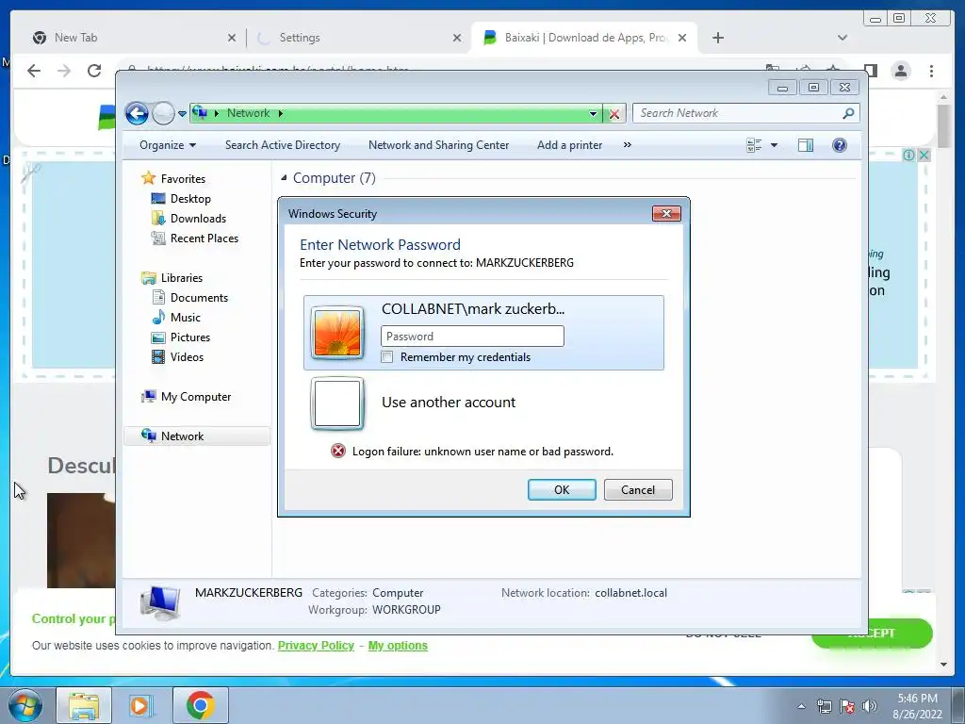Open Explorer help icon
This screenshot has width=965, height=724.
tap(840, 145)
